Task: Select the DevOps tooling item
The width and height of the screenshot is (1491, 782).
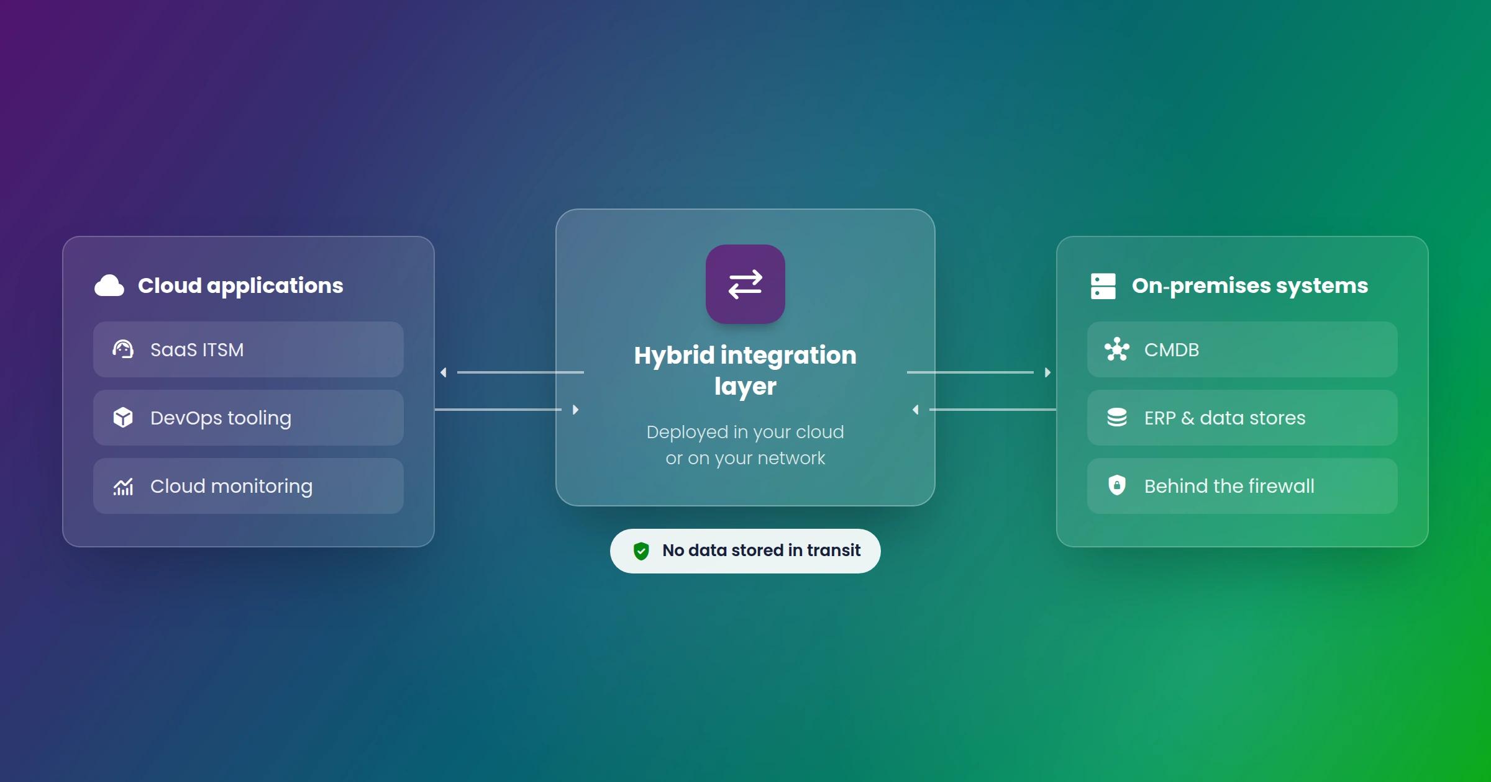Action: [248, 418]
